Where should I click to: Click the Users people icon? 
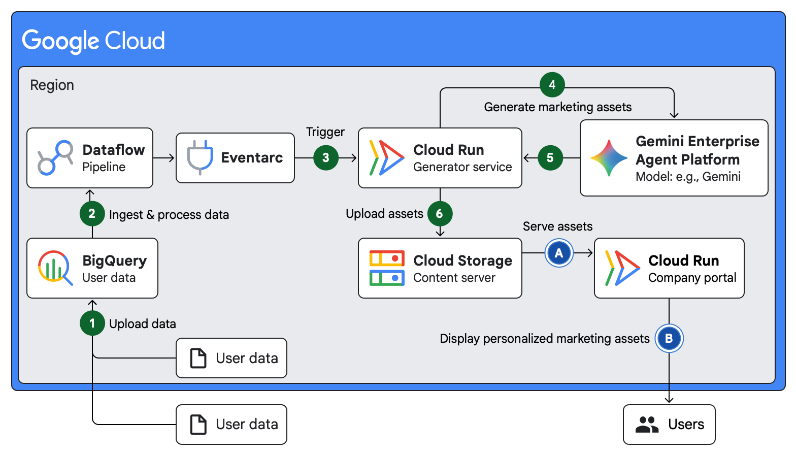[x=647, y=425]
